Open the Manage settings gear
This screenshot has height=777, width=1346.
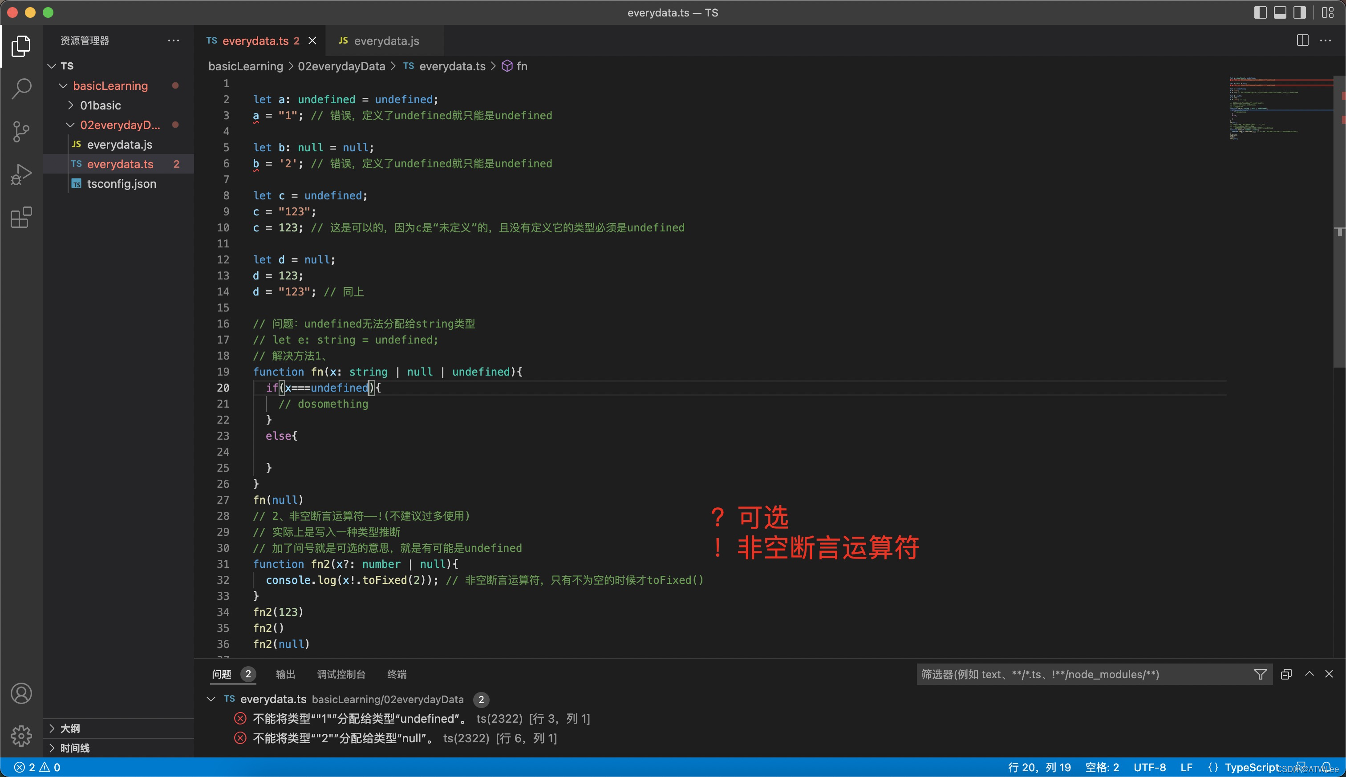(21, 736)
